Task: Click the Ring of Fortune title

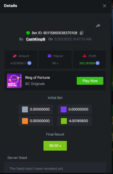Action: [x=38, y=77]
